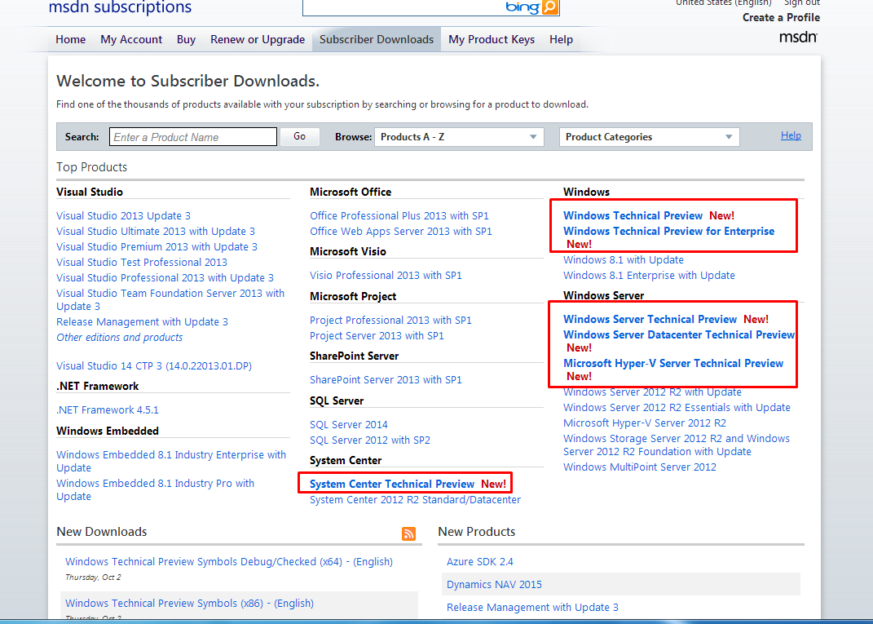Open Project Professional 2013 with SP1
This screenshot has height=624, width=873.
[390, 321]
